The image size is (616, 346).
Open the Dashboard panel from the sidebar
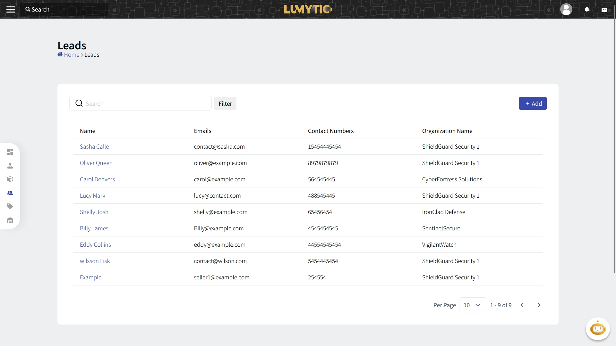pos(10,152)
